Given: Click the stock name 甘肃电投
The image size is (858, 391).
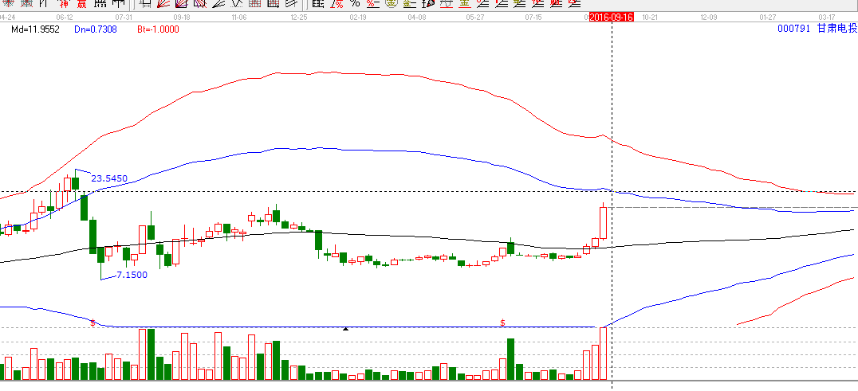Looking at the screenshot, I should [836, 29].
